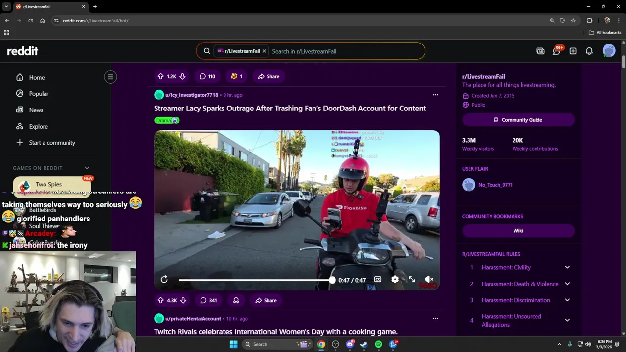Open the Twitch Rivals cooking game post
The height and width of the screenshot is (352, 626).
275,331
